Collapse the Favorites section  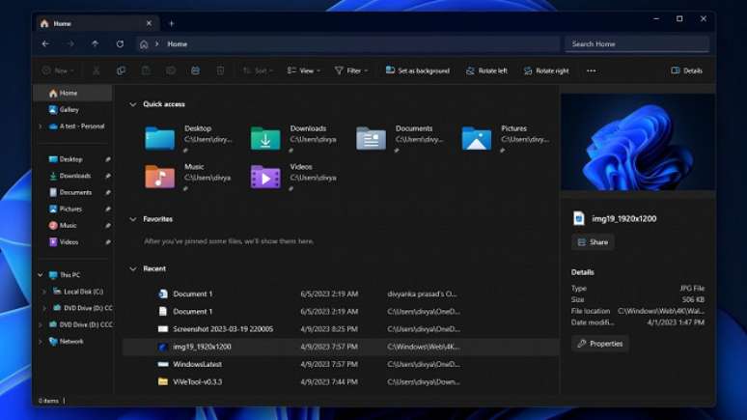[x=133, y=219]
